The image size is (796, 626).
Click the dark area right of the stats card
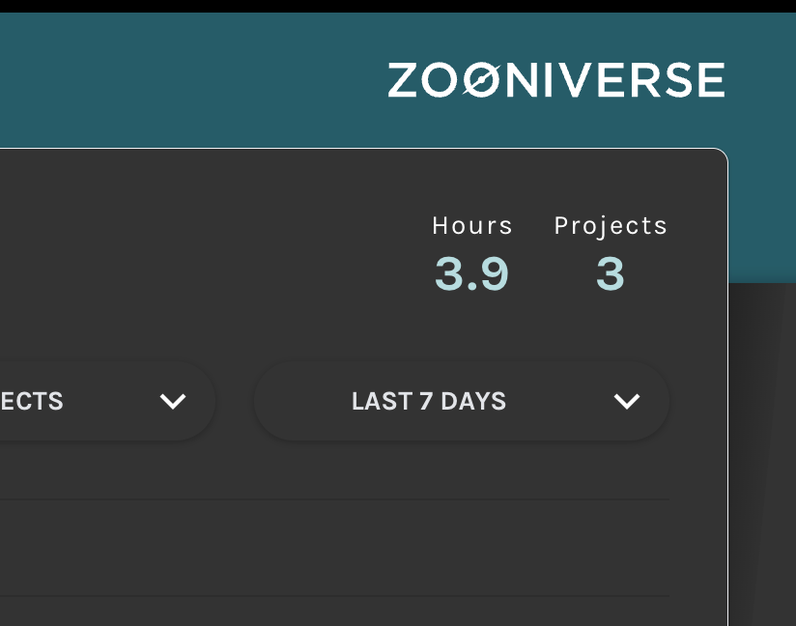[x=761, y=454]
